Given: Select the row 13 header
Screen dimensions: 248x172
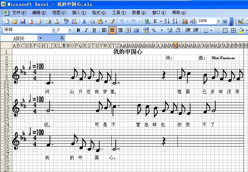Looking at the screenshot, I should coord(7,91).
